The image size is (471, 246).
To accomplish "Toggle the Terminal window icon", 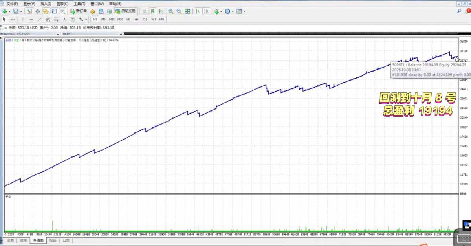I will tap(54, 11).
